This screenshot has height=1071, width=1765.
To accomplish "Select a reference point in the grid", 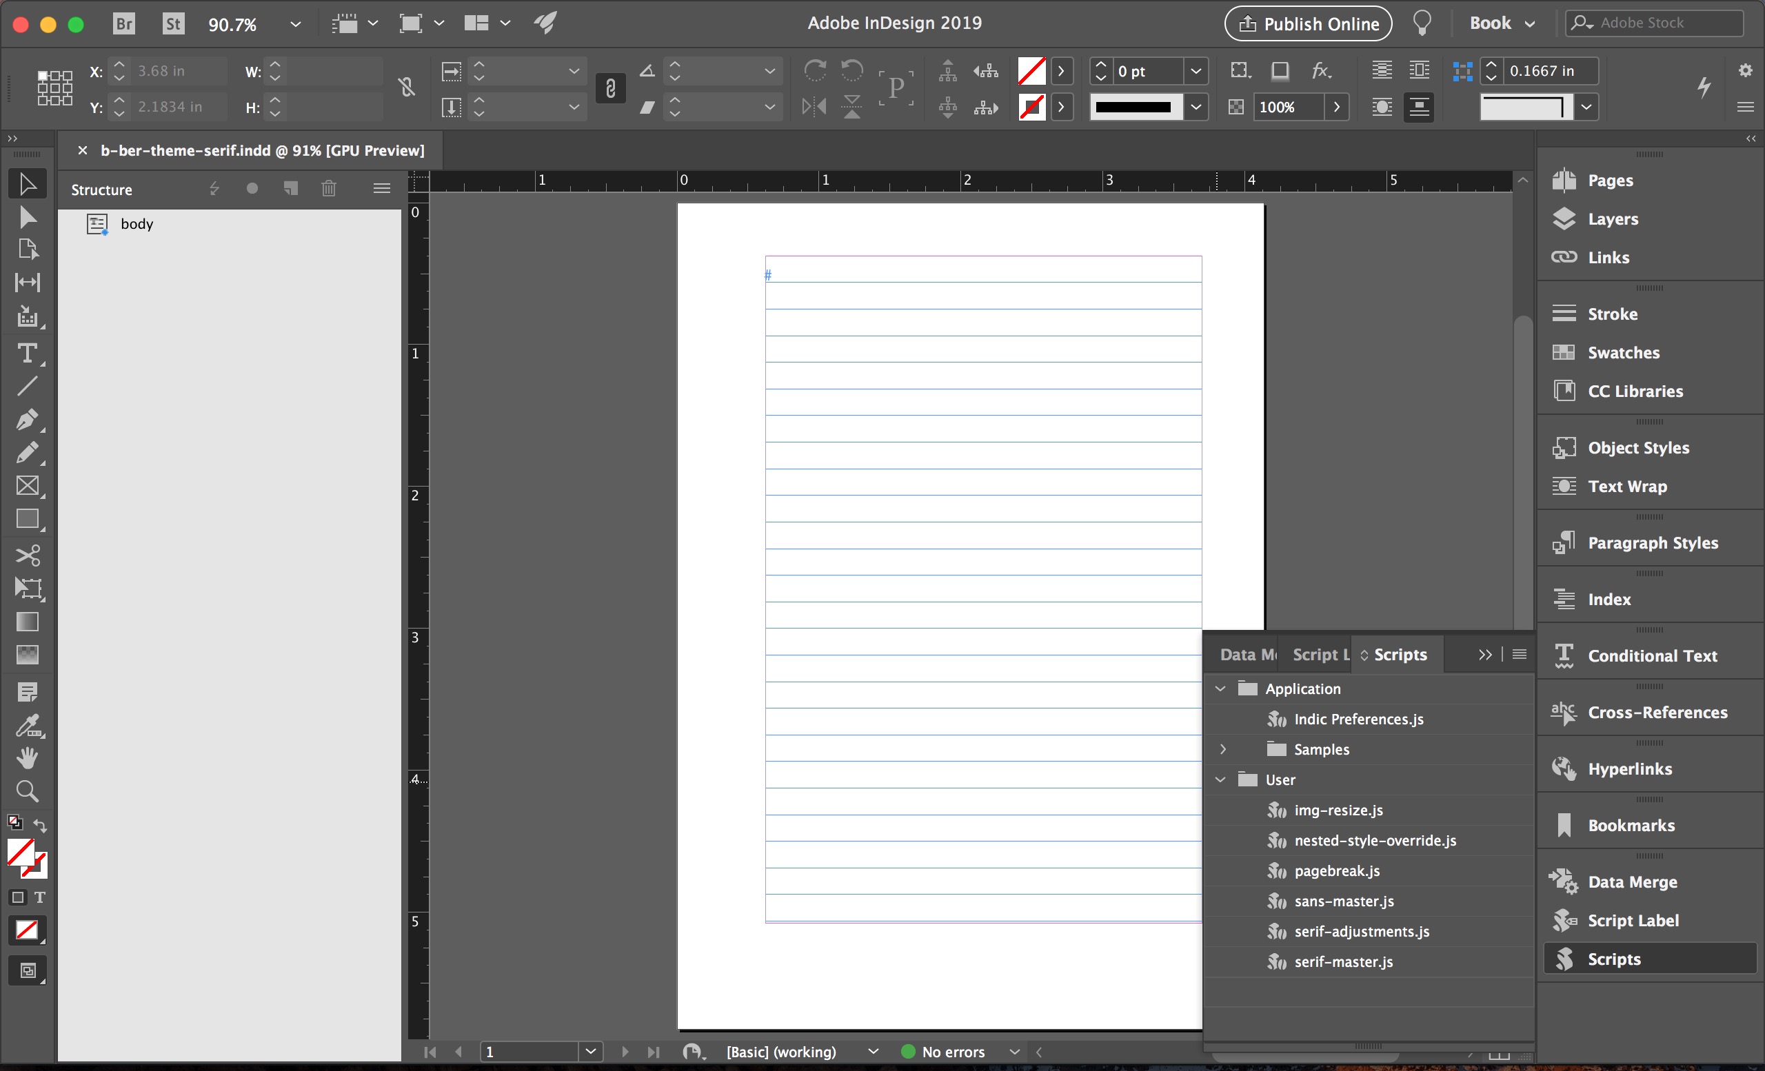I will (x=54, y=88).
